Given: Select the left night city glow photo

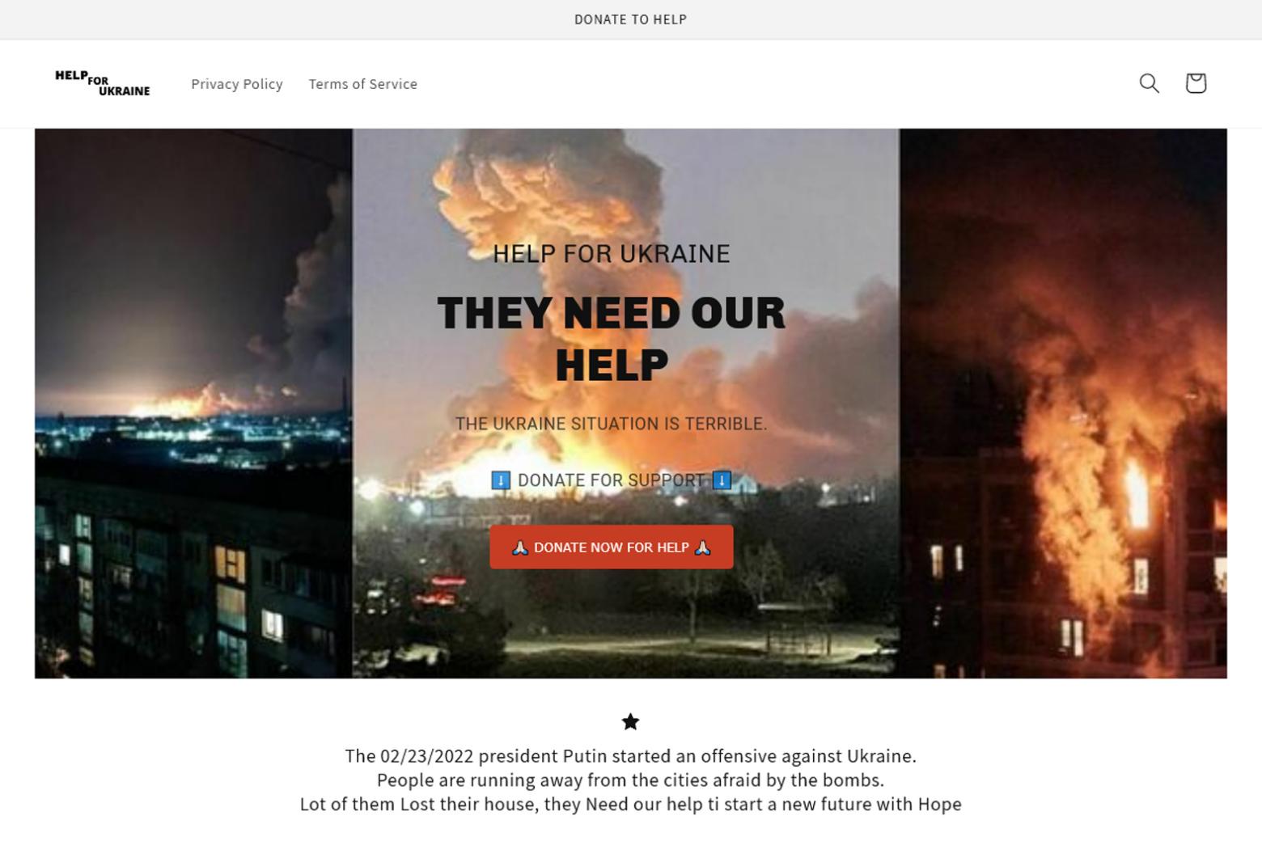Looking at the screenshot, I should (193, 403).
